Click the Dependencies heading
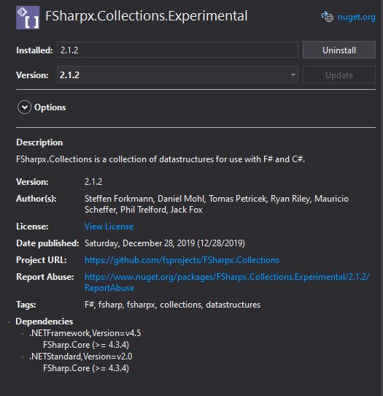The image size is (383, 396). click(45, 321)
